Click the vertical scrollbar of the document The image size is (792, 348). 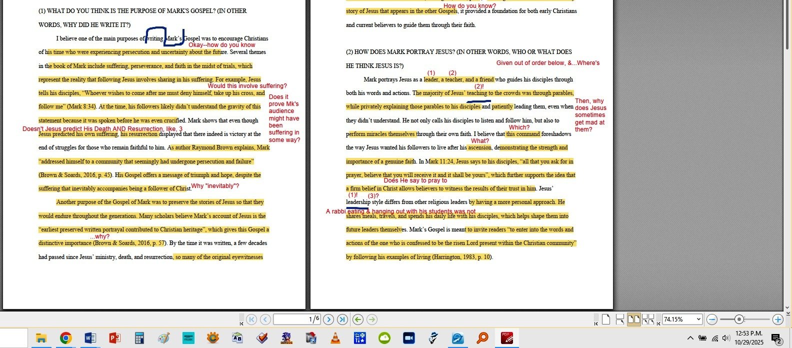787,25
